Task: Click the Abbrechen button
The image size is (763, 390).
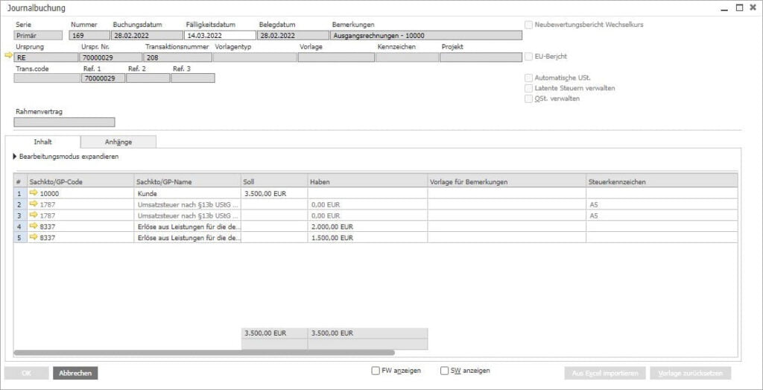Action: click(75, 373)
